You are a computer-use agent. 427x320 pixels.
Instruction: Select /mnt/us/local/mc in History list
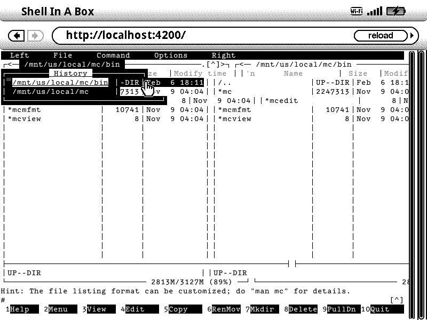pos(51,91)
